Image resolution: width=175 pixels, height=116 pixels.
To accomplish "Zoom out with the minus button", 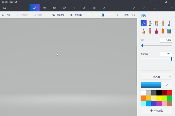I will (89, 15).
